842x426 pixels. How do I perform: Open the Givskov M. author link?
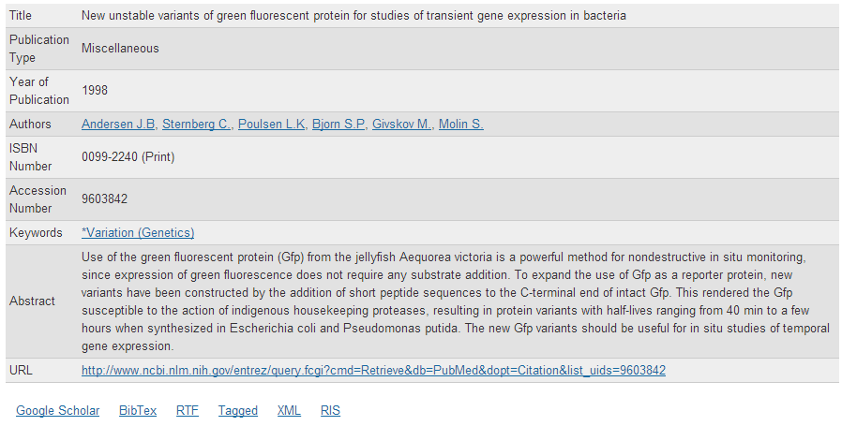[x=402, y=125]
